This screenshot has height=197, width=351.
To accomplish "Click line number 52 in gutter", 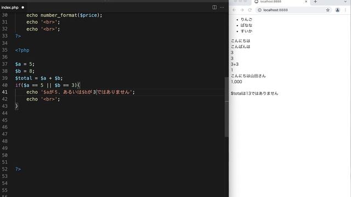I will coord(5,169).
